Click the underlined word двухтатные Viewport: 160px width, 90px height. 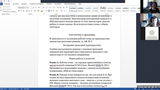(x=89, y=35)
